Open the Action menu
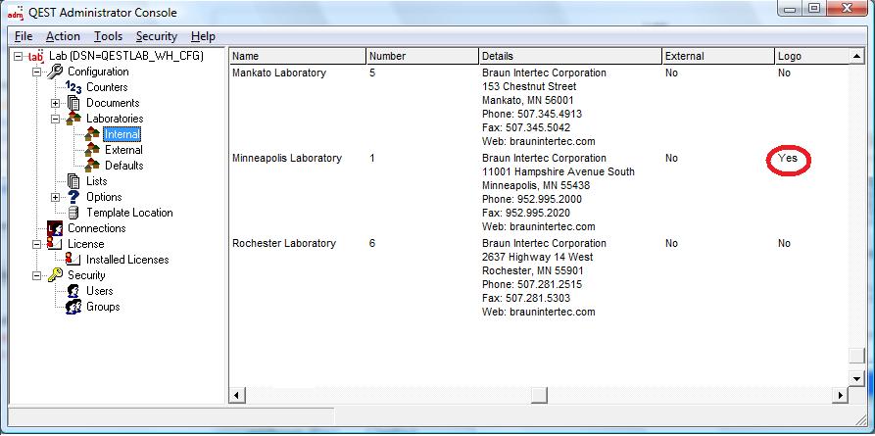This screenshot has width=875, height=436. (63, 36)
